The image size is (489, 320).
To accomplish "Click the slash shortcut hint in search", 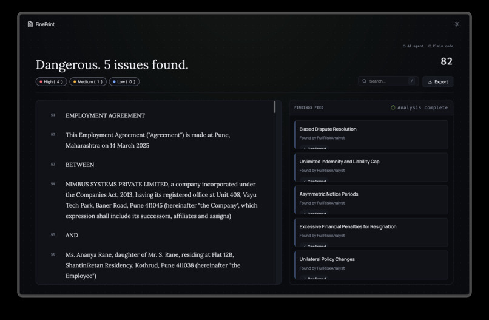I will click(412, 81).
